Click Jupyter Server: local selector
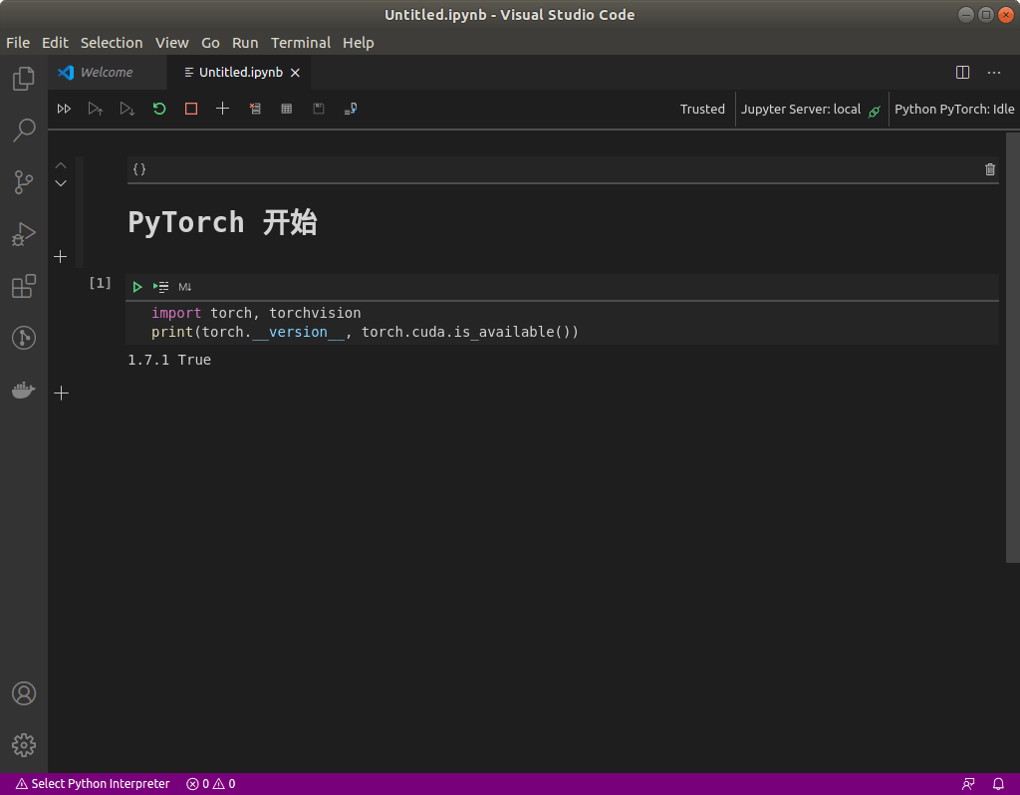 click(x=811, y=110)
